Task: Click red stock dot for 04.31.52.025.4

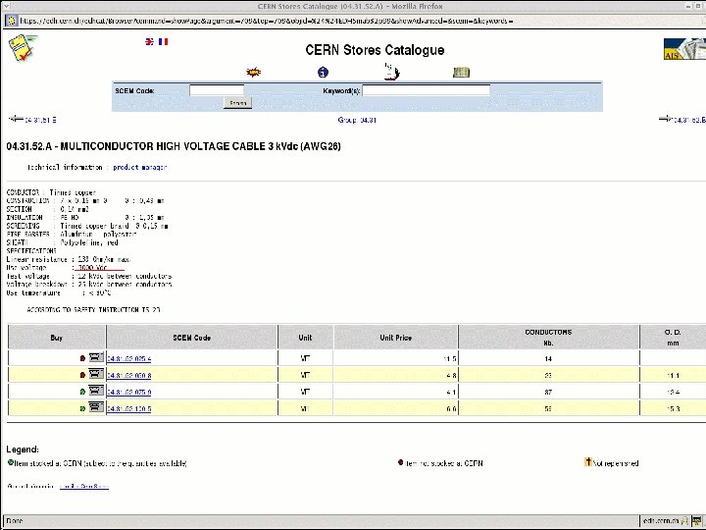Action: 82,358
